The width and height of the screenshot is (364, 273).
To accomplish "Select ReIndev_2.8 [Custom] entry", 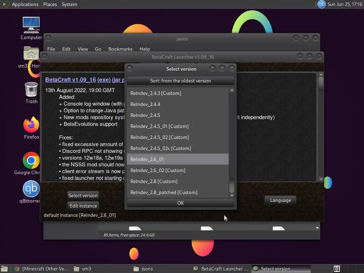I will (x=178, y=181).
